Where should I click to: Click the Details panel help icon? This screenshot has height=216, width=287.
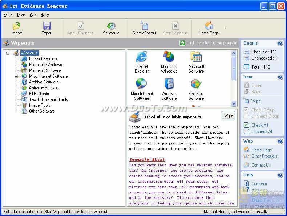pos(280,43)
